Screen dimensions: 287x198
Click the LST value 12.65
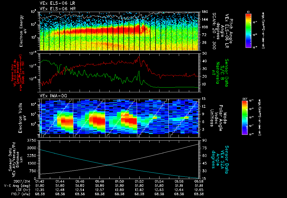pos(199,190)
